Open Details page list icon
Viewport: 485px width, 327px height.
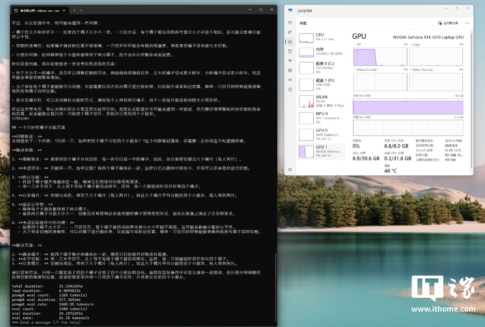(290, 80)
